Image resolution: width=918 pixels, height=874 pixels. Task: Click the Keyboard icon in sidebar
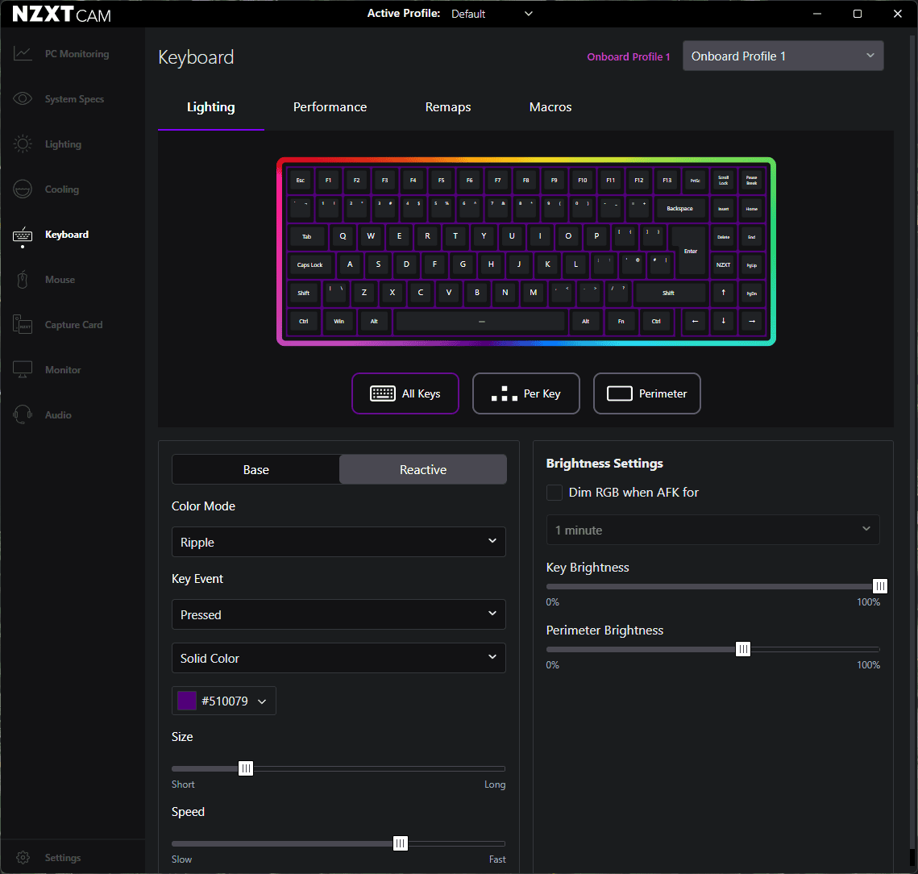pos(23,235)
